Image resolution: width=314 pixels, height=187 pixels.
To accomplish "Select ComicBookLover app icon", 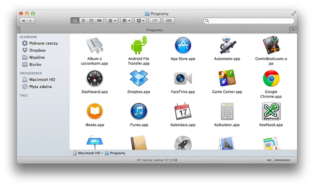I will 271,45.
